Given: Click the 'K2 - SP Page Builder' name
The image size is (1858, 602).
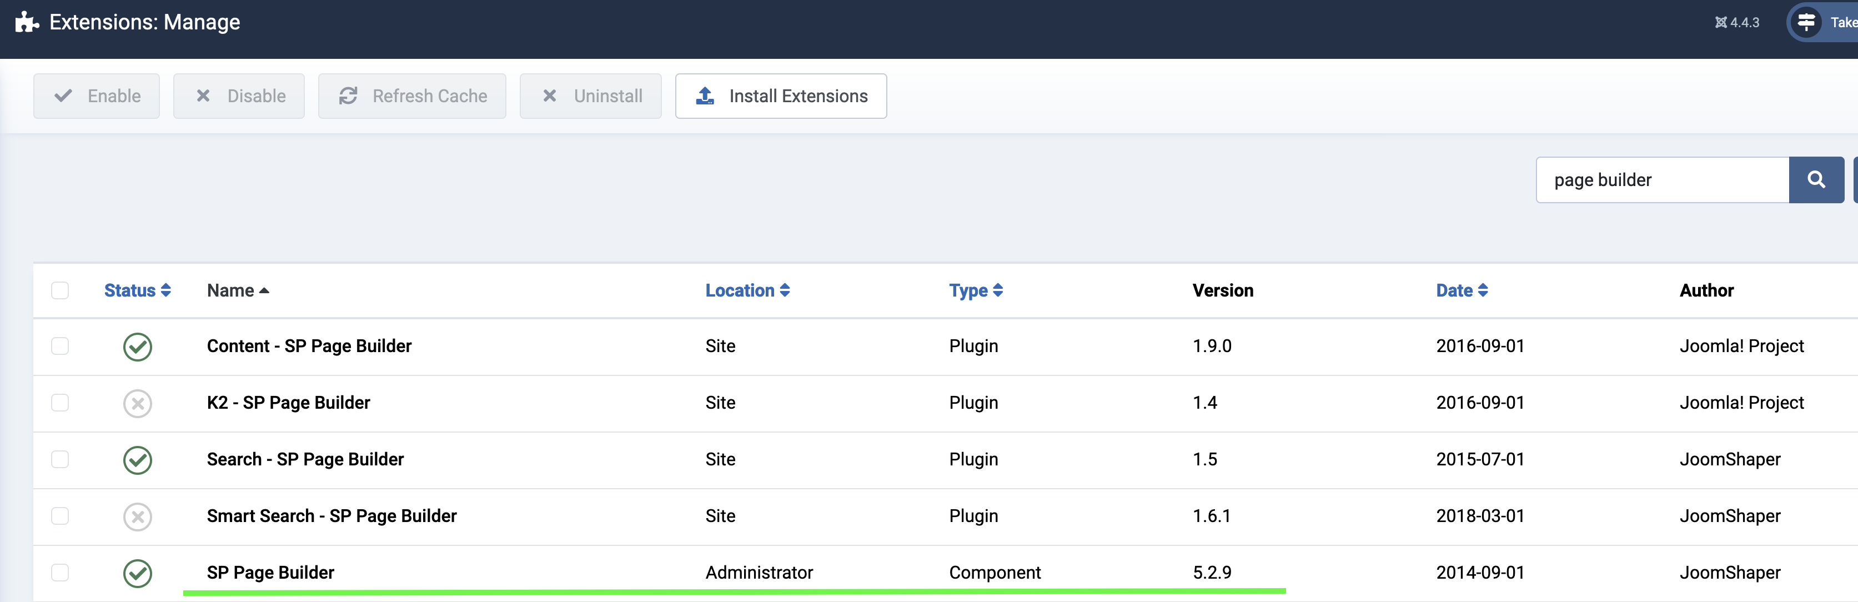Looking at the screenshot, I should [x=289, y=402].
